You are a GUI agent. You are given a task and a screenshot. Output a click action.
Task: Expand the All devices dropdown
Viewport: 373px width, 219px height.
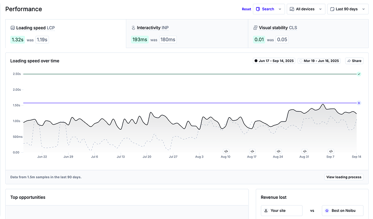tap(306, 9)
